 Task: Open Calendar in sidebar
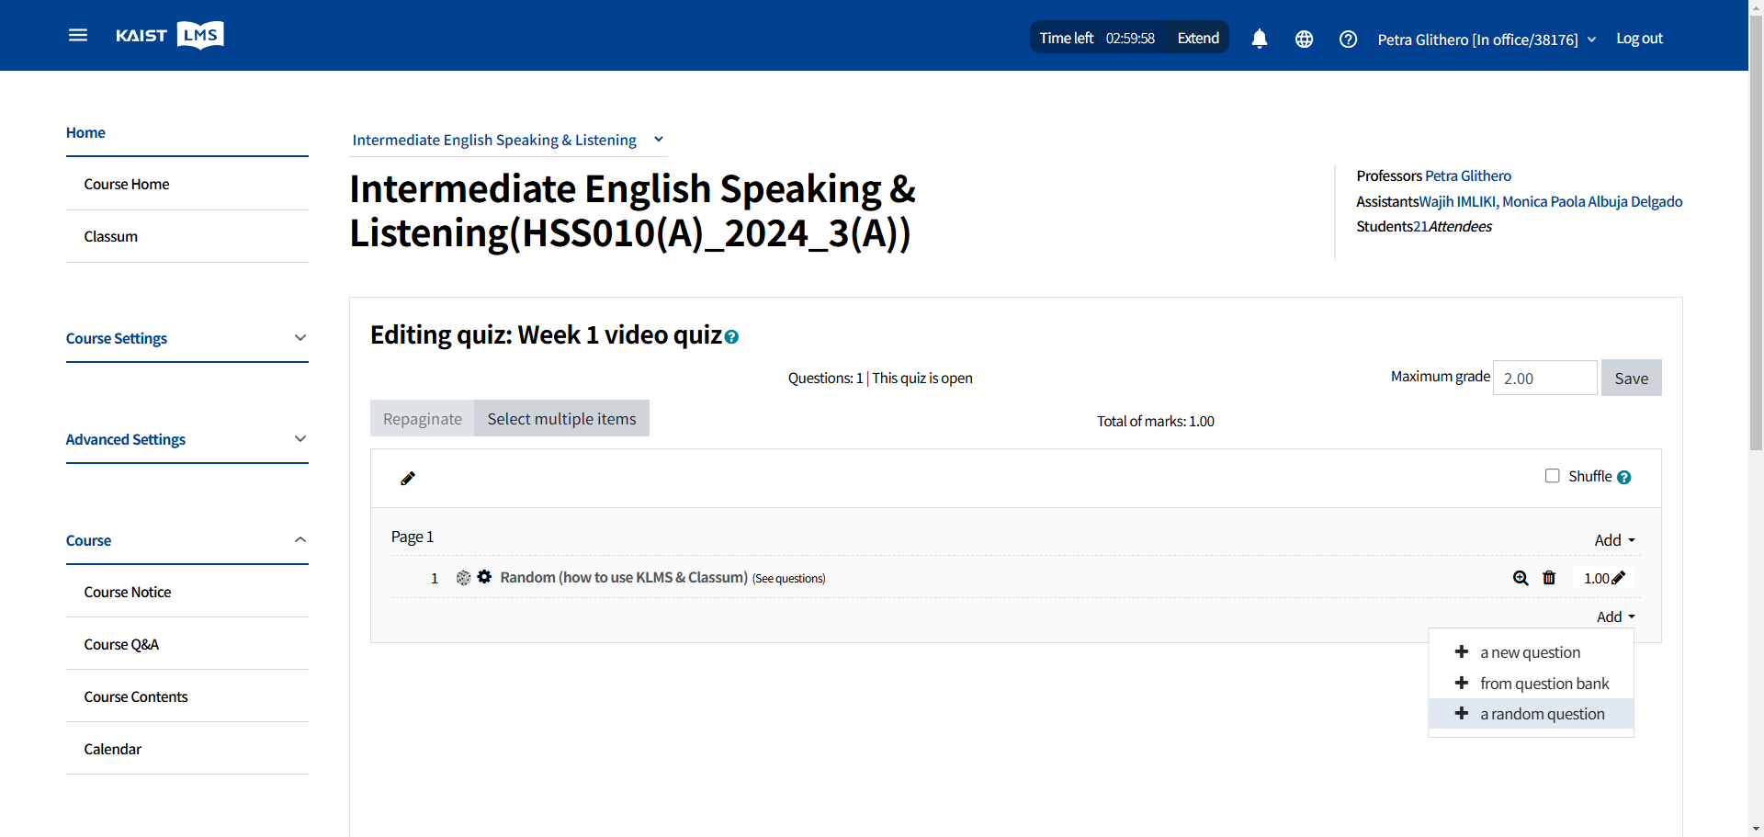click(113, 749)
